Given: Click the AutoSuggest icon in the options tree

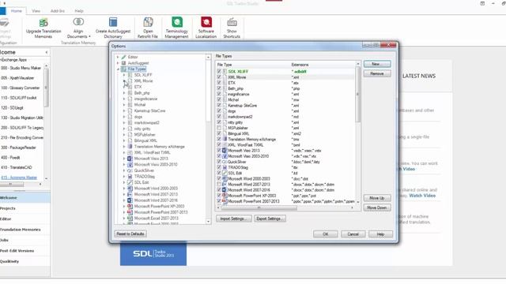Looking at the screenshot, I should pyautogui.click(x=123, y=63).
